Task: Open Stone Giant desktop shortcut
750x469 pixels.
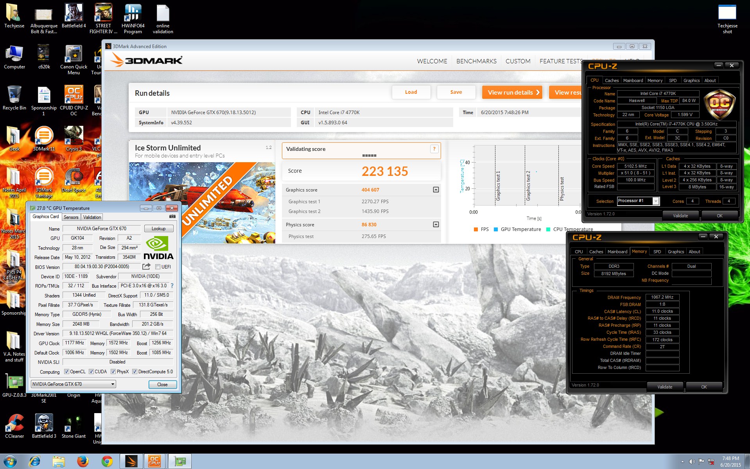Action: tap(74, 426)
